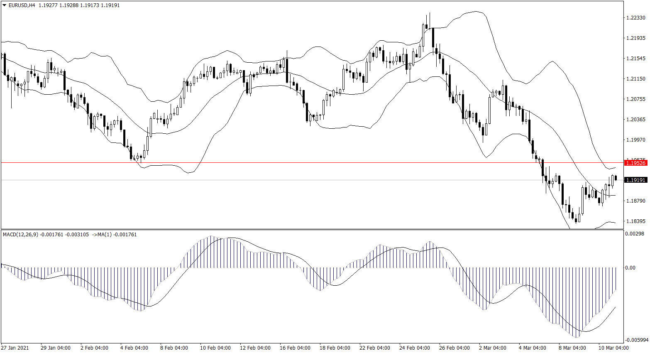Click the 18 Feb 04:00 time label
Screen dimensions: 650x353
click(x=335, y=348)
